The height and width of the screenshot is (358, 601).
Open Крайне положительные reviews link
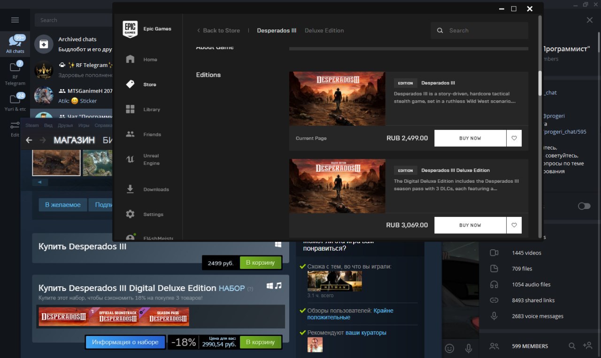pyautogui.click(x=350, y=314)
